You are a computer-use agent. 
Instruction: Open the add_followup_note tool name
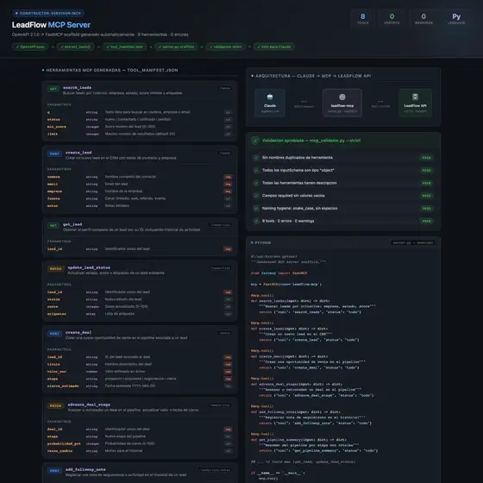coord(85,469)
